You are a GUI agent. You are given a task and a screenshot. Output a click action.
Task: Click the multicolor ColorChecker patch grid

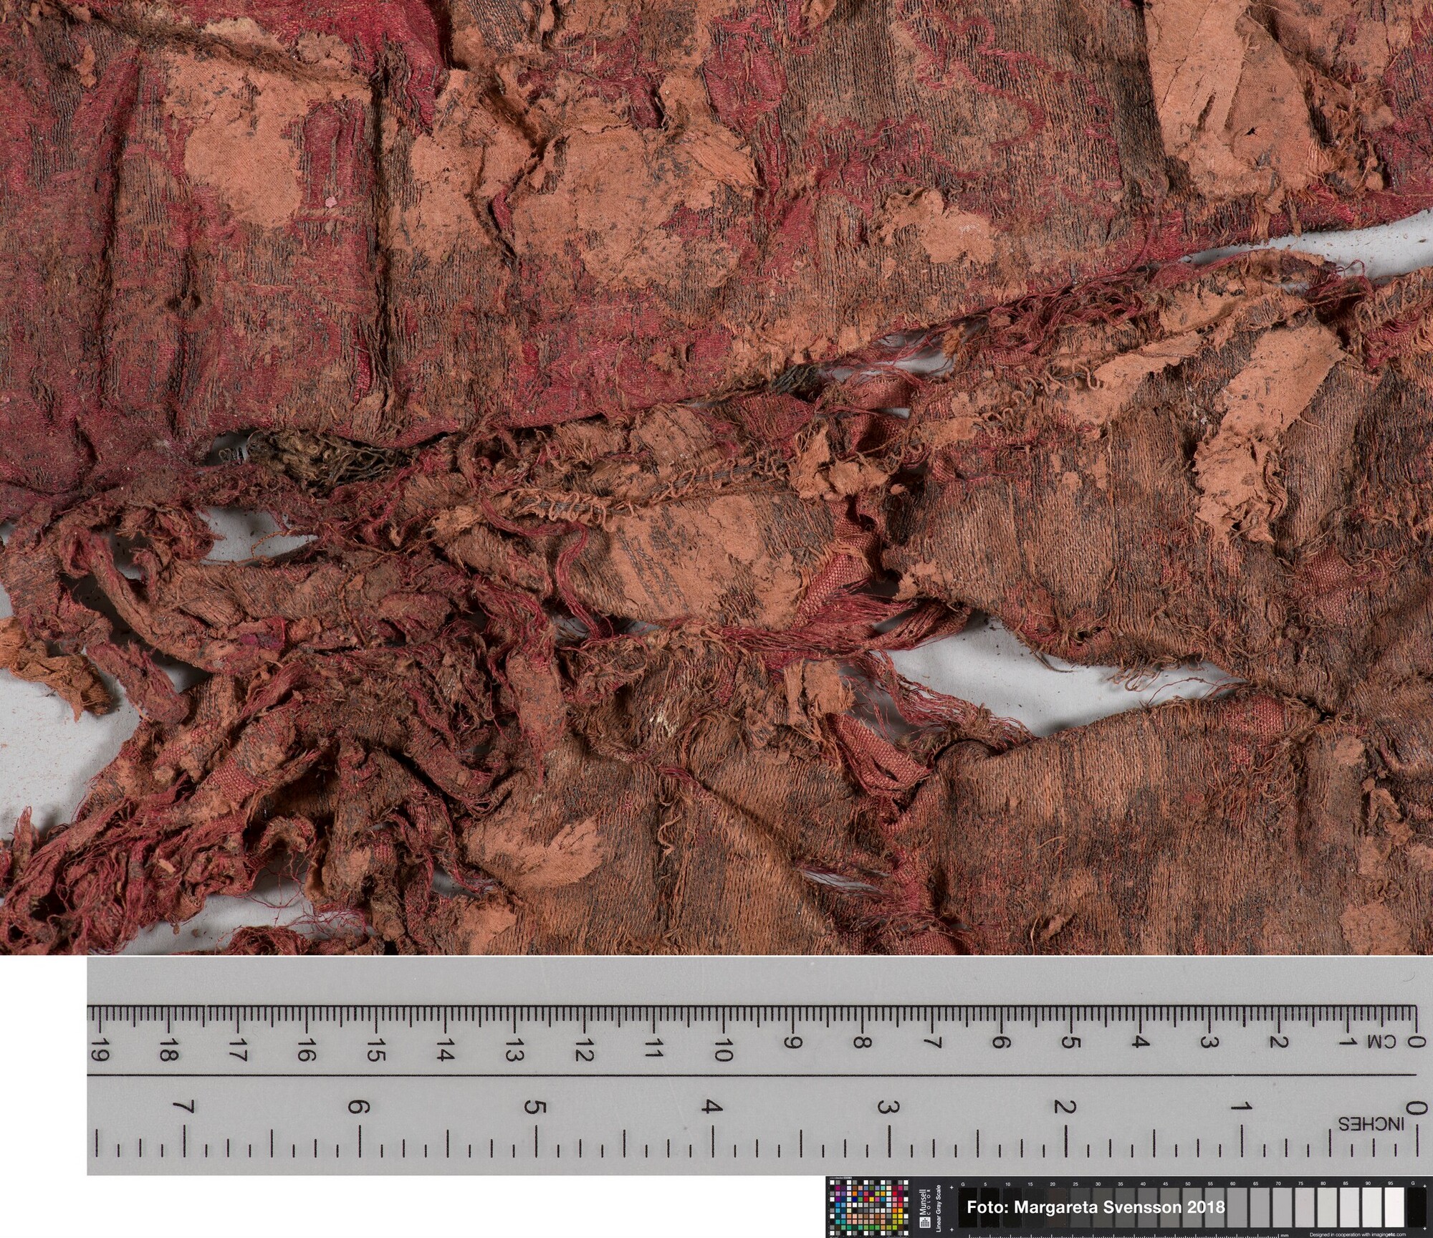[x=868, y=1209]
